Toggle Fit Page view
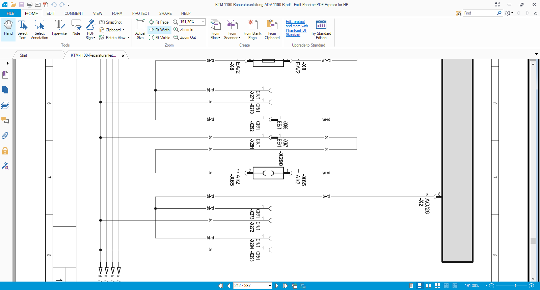 159,22
